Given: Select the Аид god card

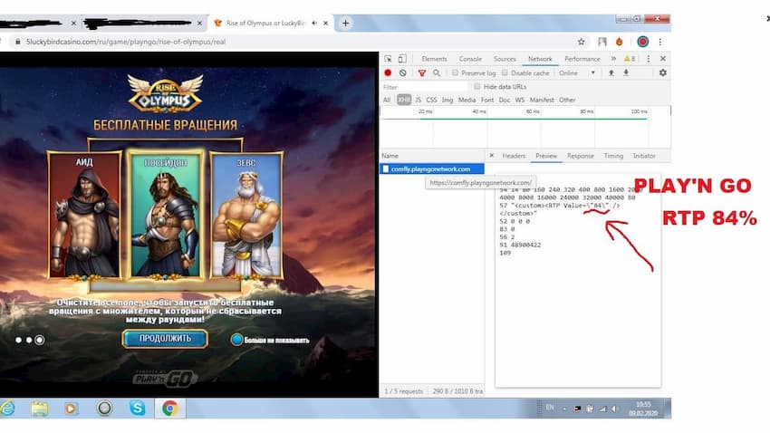Looking at the screenshot, I should [x=84, y=216].
